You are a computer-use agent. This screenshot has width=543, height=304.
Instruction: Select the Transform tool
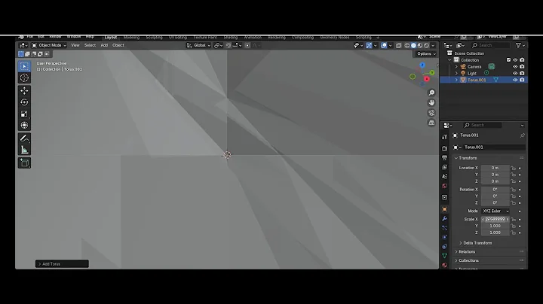pos(24,125)
